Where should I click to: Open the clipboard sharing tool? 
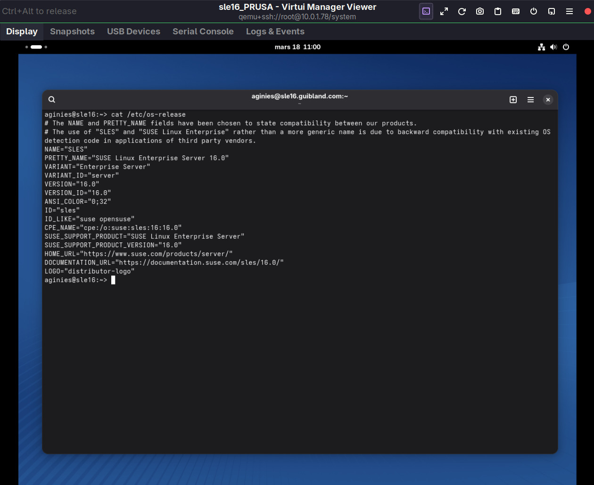pyautogui.click(x=498, y=11)
